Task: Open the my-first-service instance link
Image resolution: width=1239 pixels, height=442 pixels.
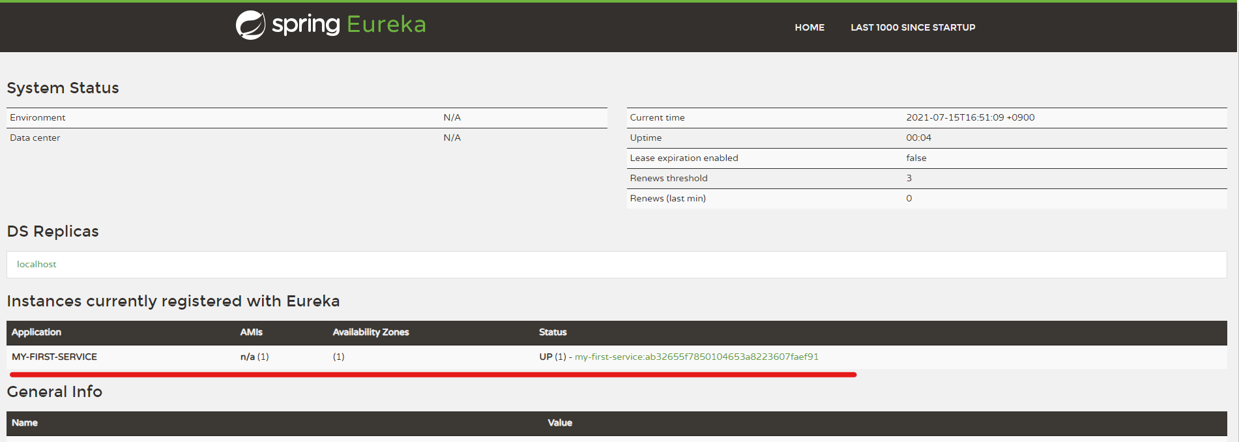Action: 696,357
